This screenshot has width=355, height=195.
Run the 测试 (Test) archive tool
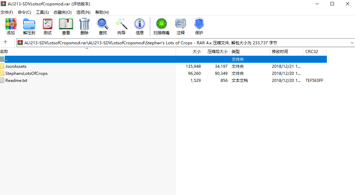point(48,26)
